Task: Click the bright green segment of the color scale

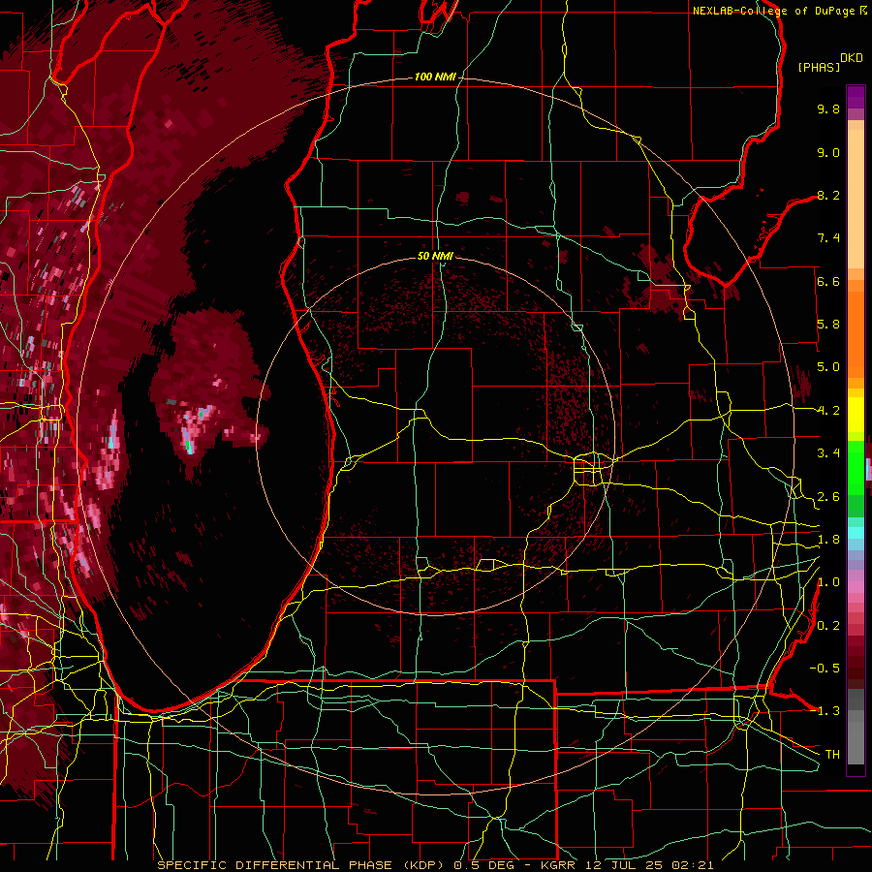Action: (x=856, y=467)
